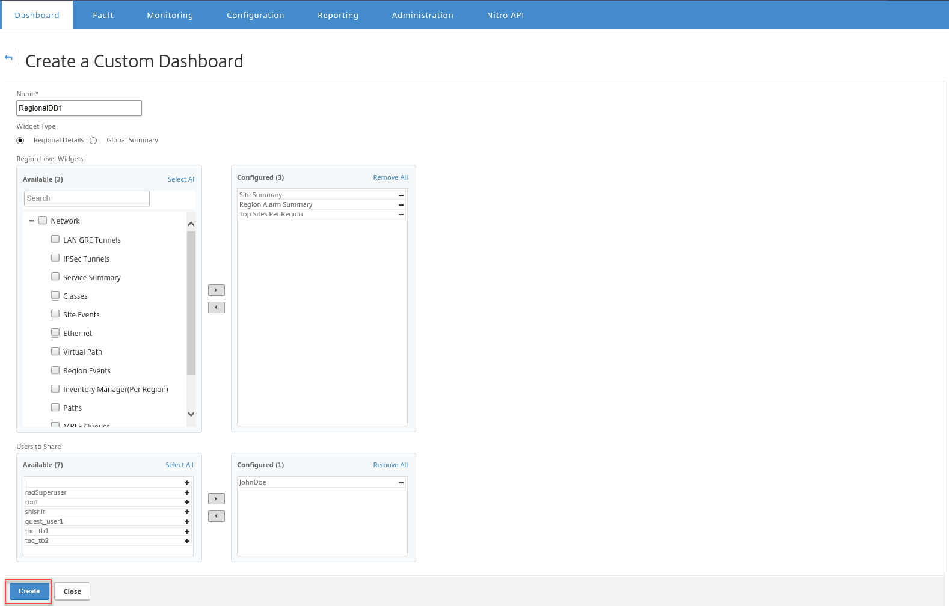Screen dimensions: 949x606
Task: Select the Global Summary radio button
Action: (x=93, y=141)
